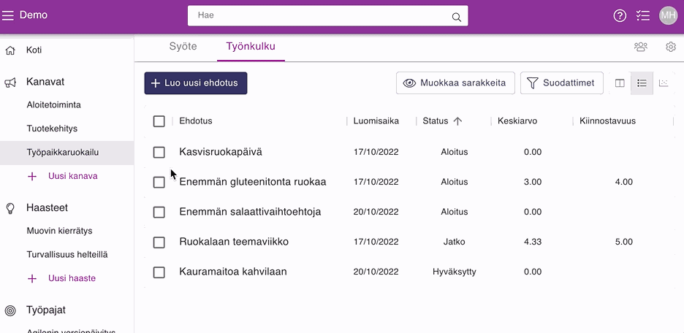Click the Status sort arrow
The width and height of the screenshot is (684, 333).
[457, 121]
